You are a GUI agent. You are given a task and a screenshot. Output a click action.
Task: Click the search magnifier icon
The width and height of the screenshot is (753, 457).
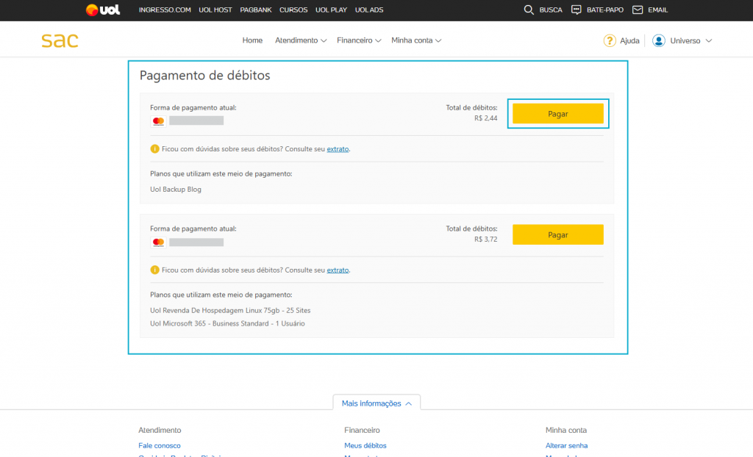point(529,10)
